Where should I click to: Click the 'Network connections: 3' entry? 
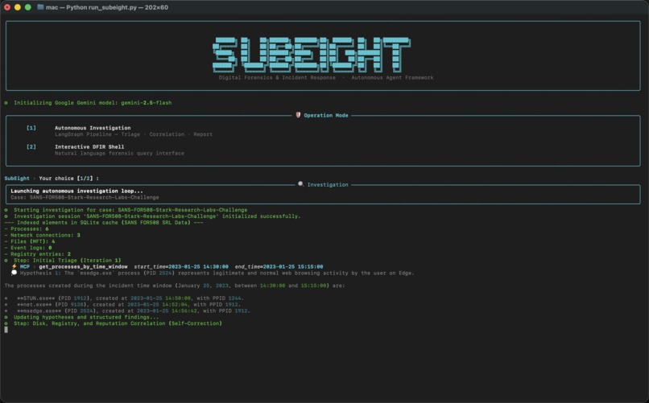tap(42, 235)
